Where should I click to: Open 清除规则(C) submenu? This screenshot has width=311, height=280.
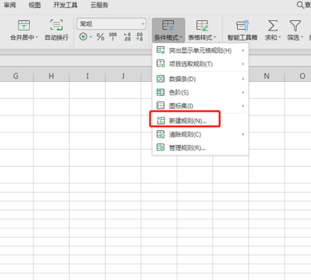click(x=200, y=135)
